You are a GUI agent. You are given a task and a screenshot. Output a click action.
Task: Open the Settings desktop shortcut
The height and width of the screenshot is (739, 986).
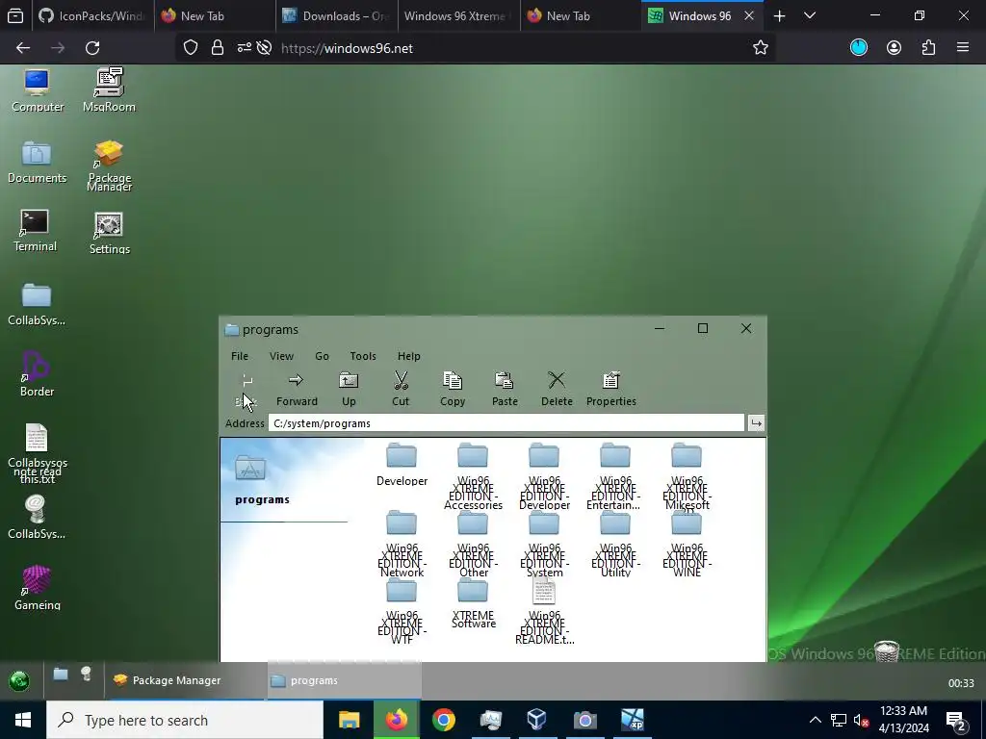[109, 233]
